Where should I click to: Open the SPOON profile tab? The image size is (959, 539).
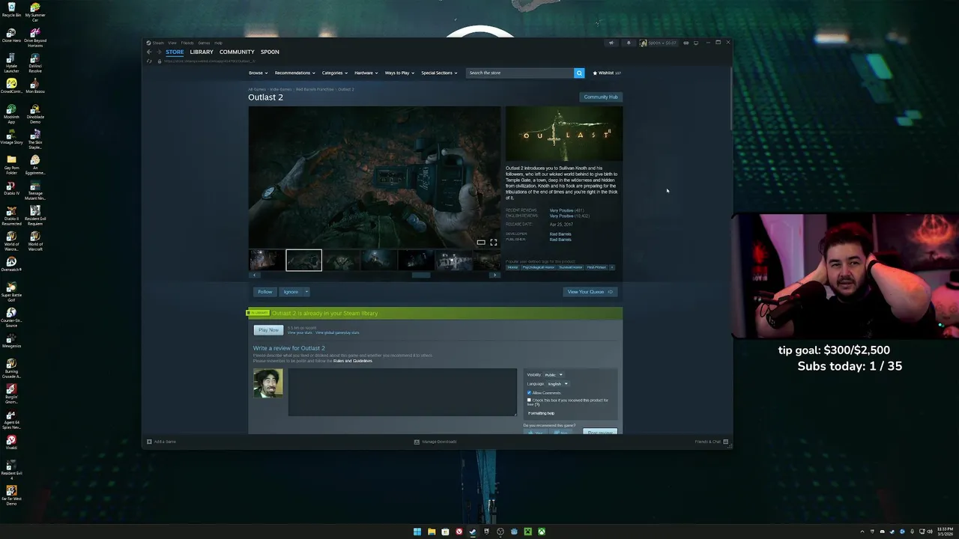(x=270, y=52)
